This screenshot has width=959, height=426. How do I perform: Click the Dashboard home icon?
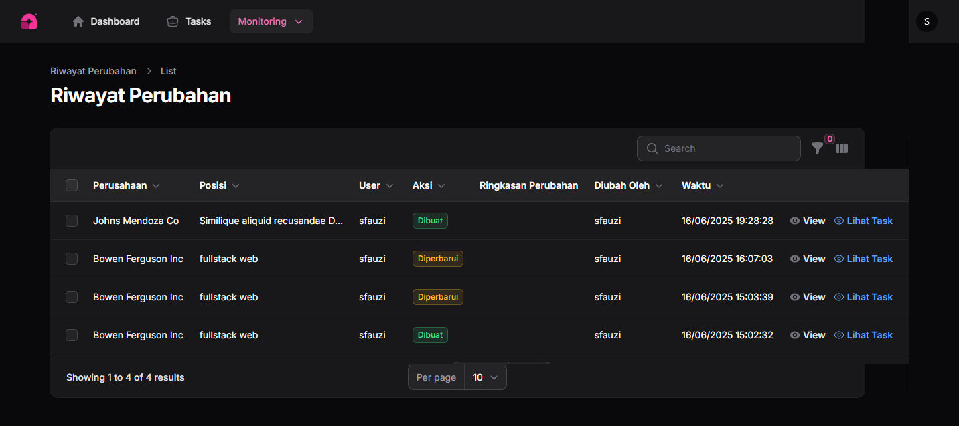pyautogui.click(x=78, y=21)
